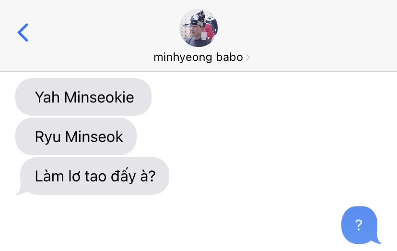
Task: Click the white question mark in blue bubble
Action: [359, 225]
